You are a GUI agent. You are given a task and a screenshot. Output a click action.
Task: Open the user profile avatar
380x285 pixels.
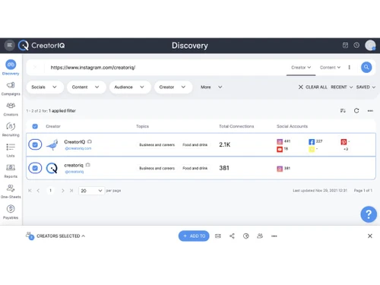click(x=370, y=46)
